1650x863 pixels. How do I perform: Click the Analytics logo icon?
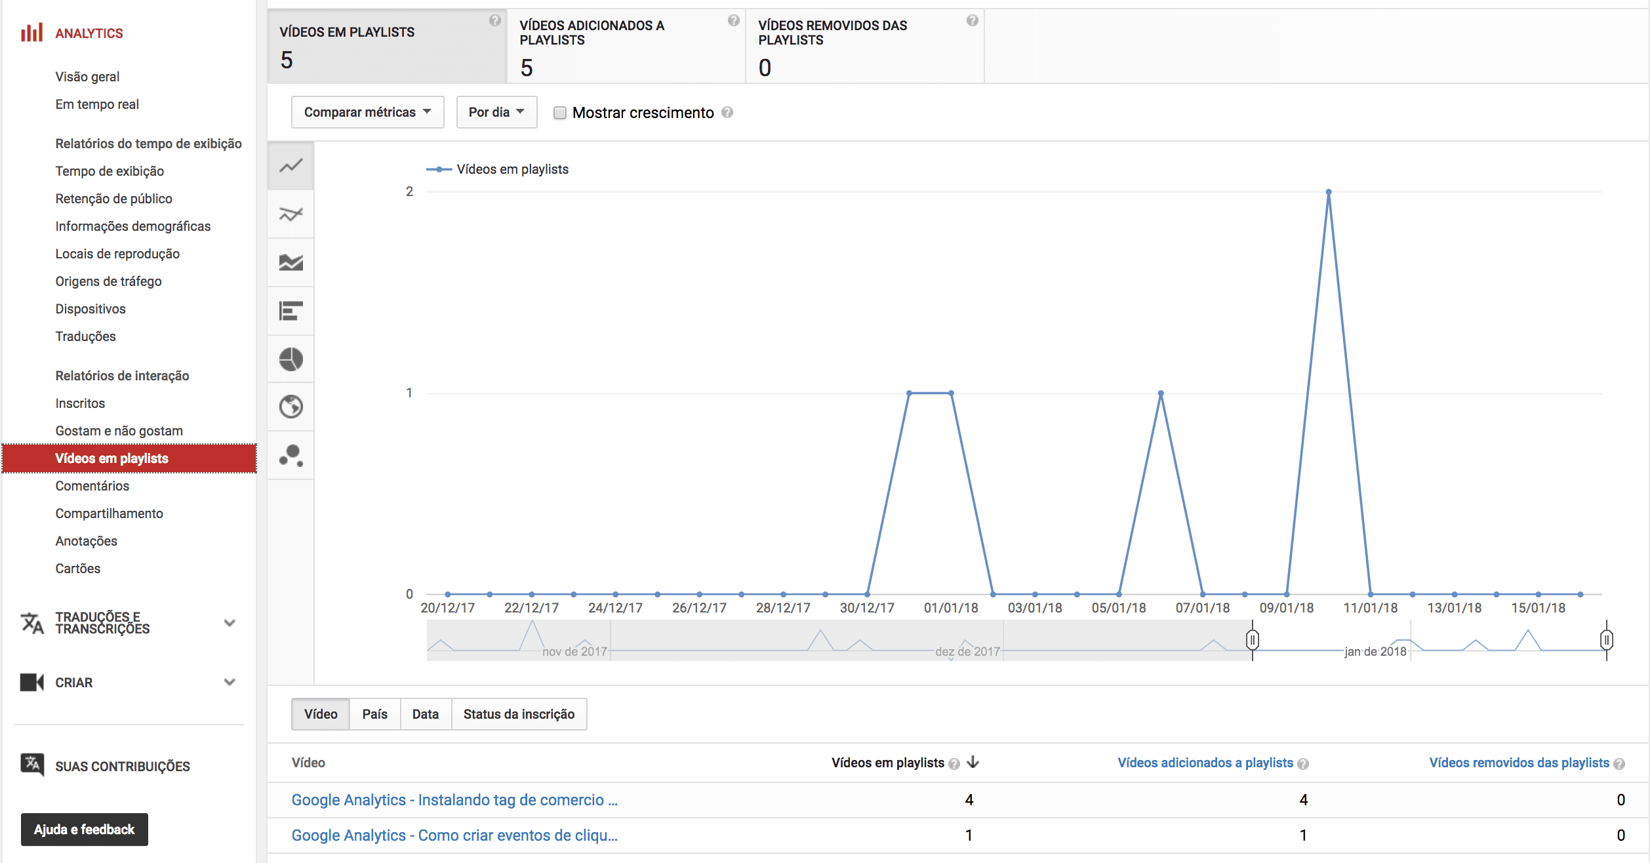point(31,32)
